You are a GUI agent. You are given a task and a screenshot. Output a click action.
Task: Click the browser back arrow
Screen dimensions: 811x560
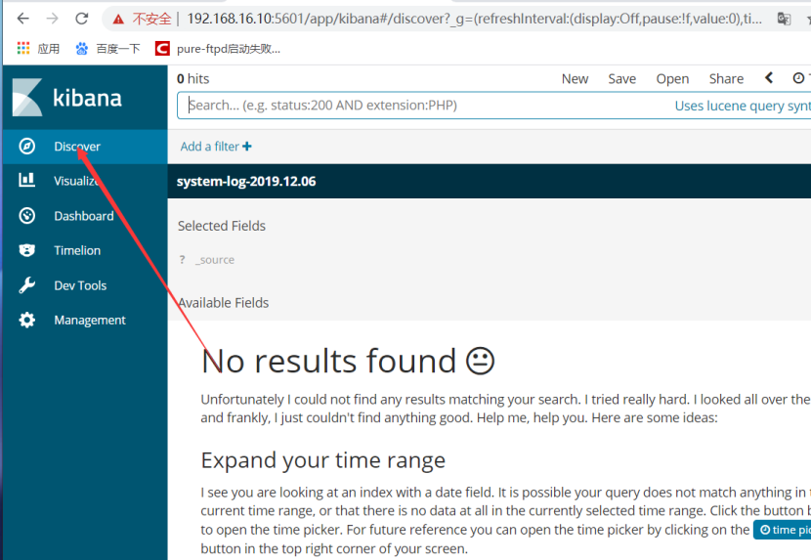pyautogui.click(x=22, y=19)
